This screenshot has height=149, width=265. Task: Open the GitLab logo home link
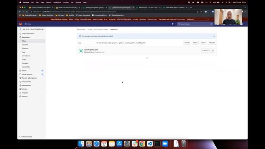click(20, 24)
